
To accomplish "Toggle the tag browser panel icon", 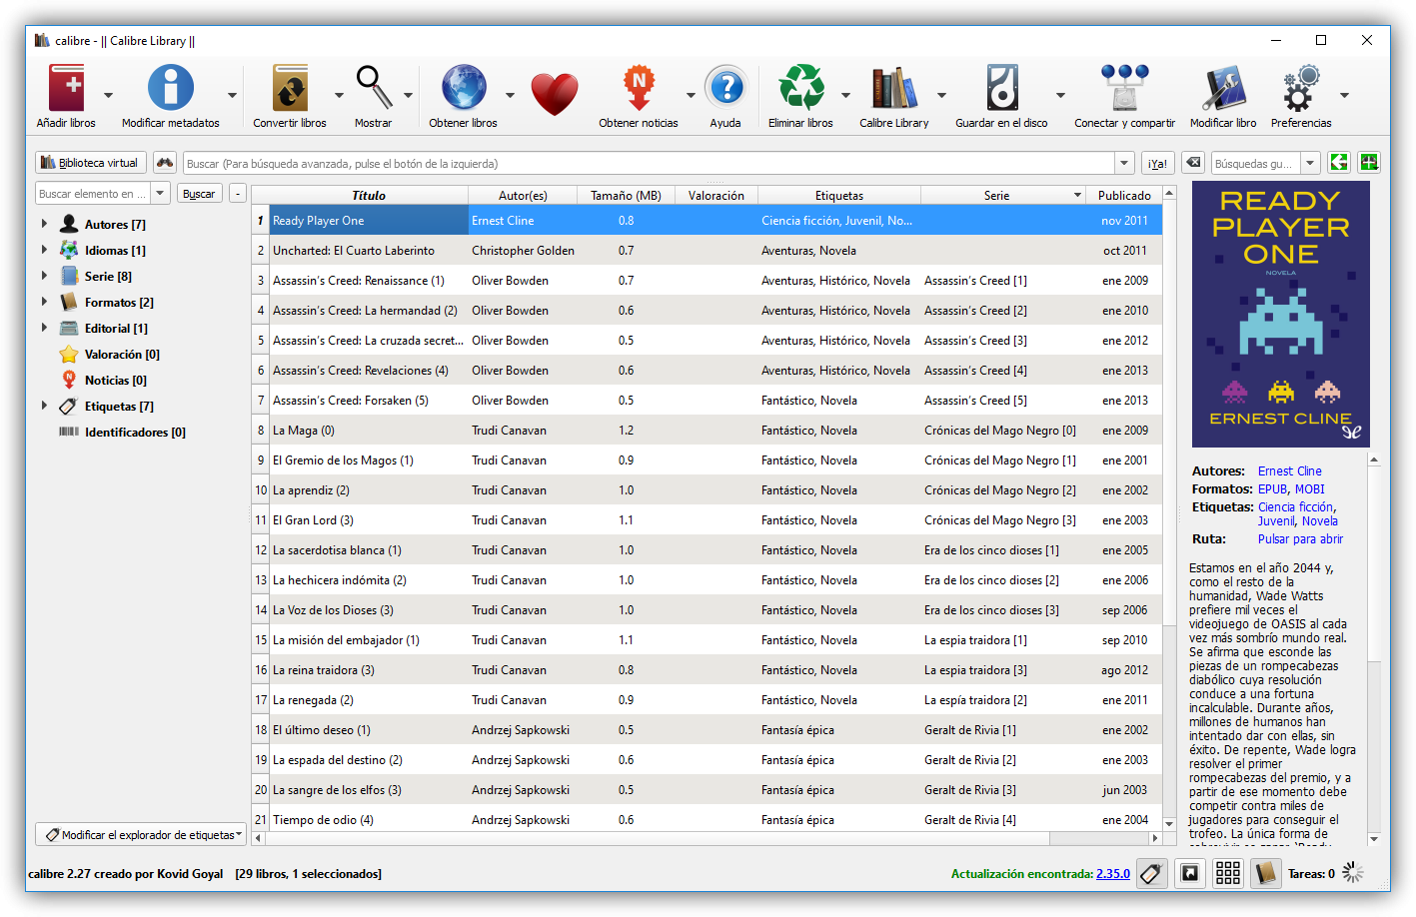I will [1151, 873].
